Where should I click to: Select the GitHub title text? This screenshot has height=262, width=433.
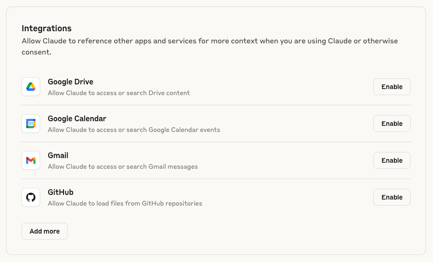coord(61,192)
